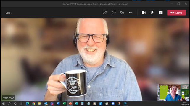Open the More actions ellipsis menu
This screenshot has height=106, width=190.
(131, 13)
